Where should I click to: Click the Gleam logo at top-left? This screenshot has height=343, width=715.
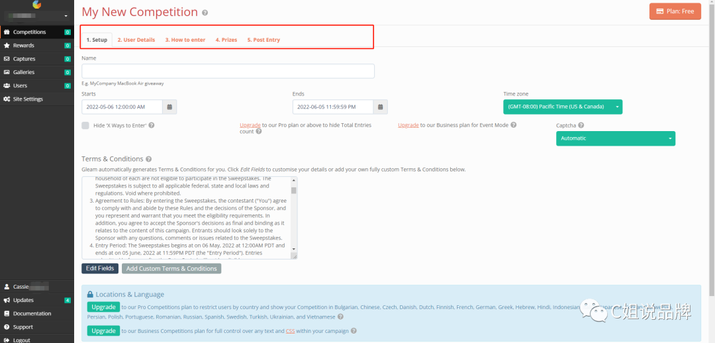tap(37, 5)
